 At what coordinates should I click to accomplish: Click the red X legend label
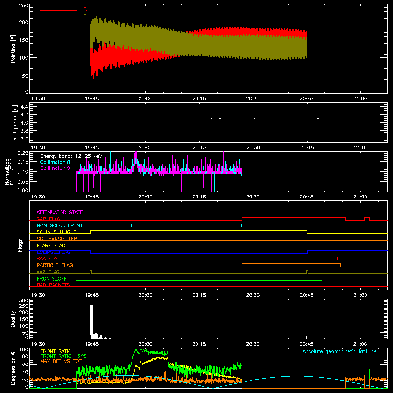click(85, 9)
